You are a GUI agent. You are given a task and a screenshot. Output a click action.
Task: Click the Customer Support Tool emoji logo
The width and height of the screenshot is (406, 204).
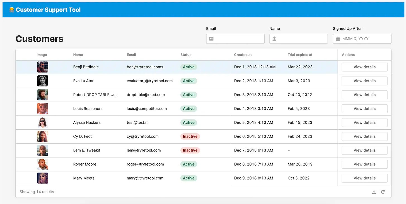[11, 10]
